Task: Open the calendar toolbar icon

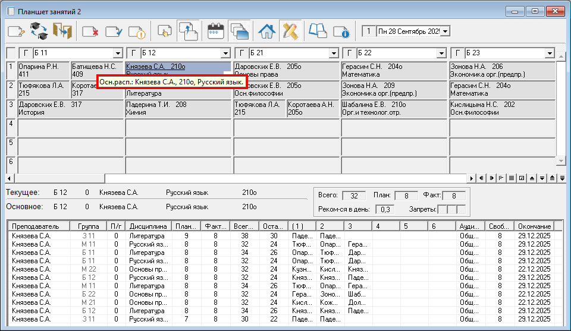Action: (215, 31)
